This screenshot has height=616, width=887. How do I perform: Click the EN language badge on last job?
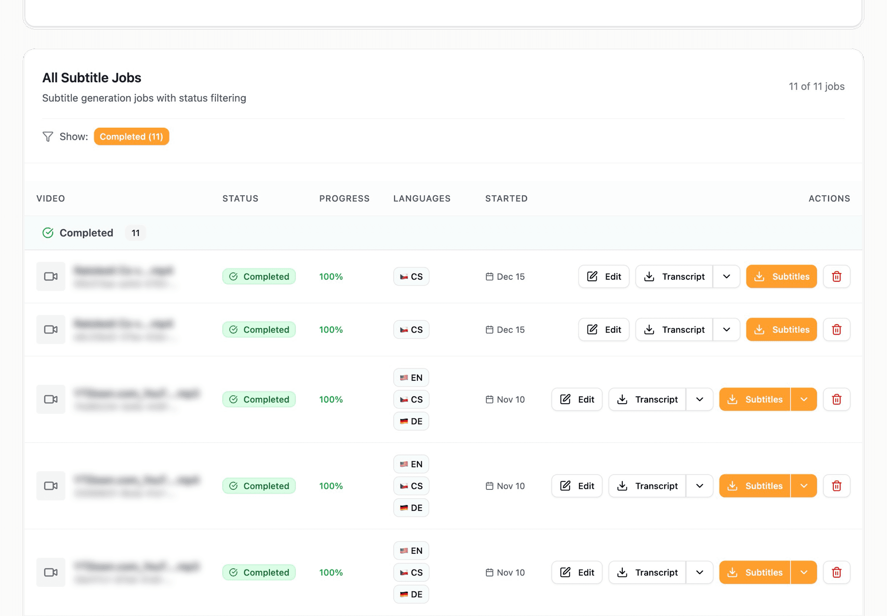point(411,550)
